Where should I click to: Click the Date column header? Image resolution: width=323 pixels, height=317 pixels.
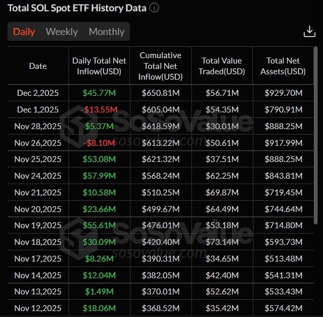pos(38,66)
